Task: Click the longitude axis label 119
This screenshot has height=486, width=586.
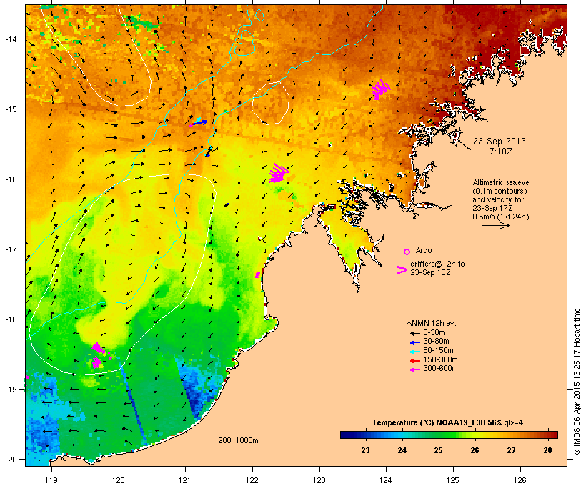Action: click(51, 480)
